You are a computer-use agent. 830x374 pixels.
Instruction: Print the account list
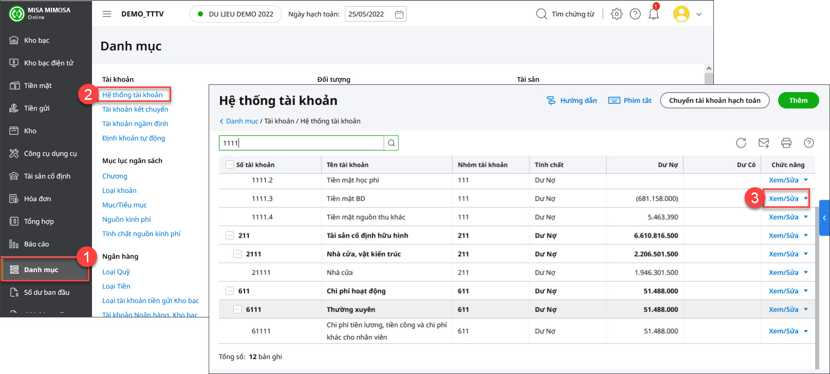[786, 143]
